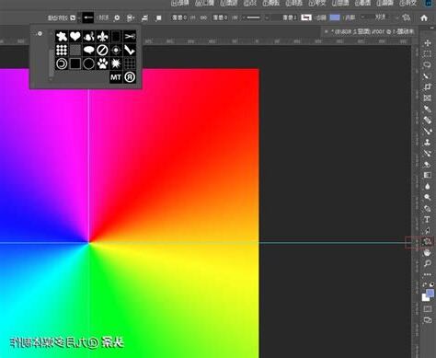The image size is (436, 358).
Task: Open the path arrangement options
Action: (x=131, y=18)
